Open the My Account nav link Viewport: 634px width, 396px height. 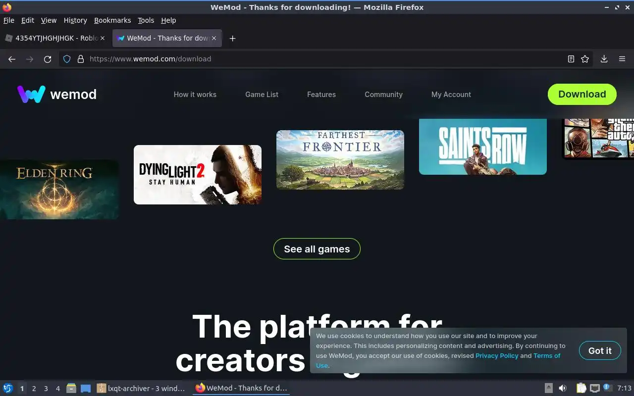(451, 95)
